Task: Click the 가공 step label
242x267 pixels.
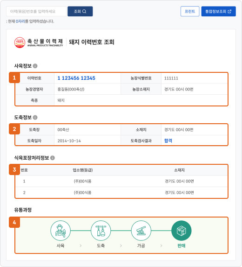Action: click(141, 246)
